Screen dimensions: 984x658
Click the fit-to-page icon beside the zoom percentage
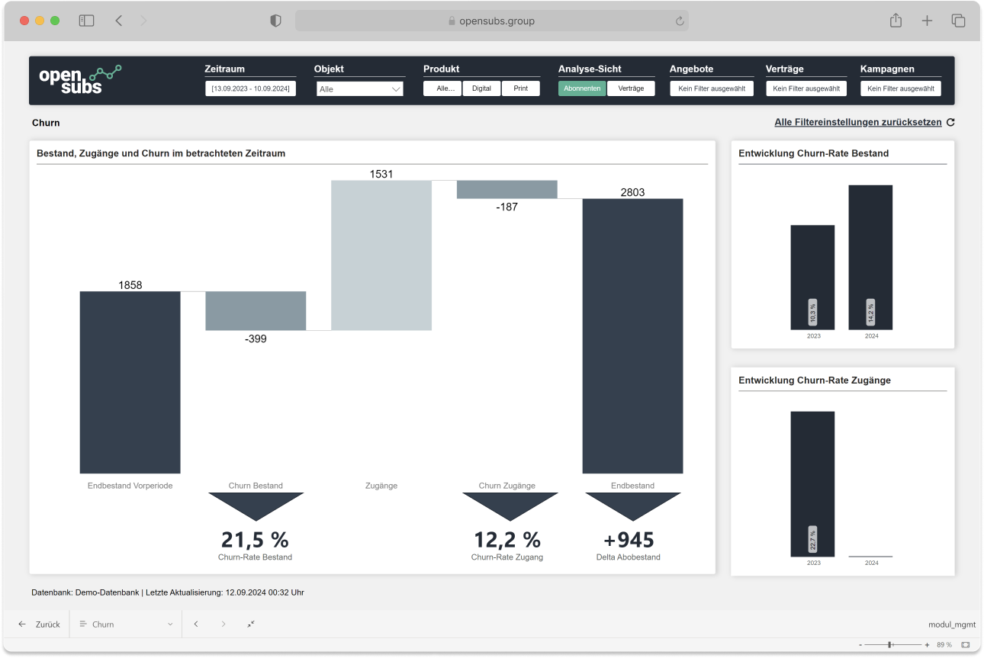pyautogui.click(x=966, y=645)
